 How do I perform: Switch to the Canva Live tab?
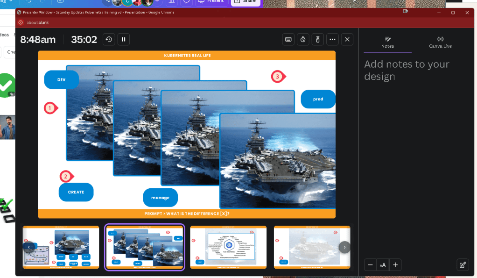tap(440, 43)
